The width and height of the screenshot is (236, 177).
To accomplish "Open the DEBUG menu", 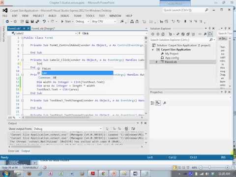I will (x=65, y=16).
